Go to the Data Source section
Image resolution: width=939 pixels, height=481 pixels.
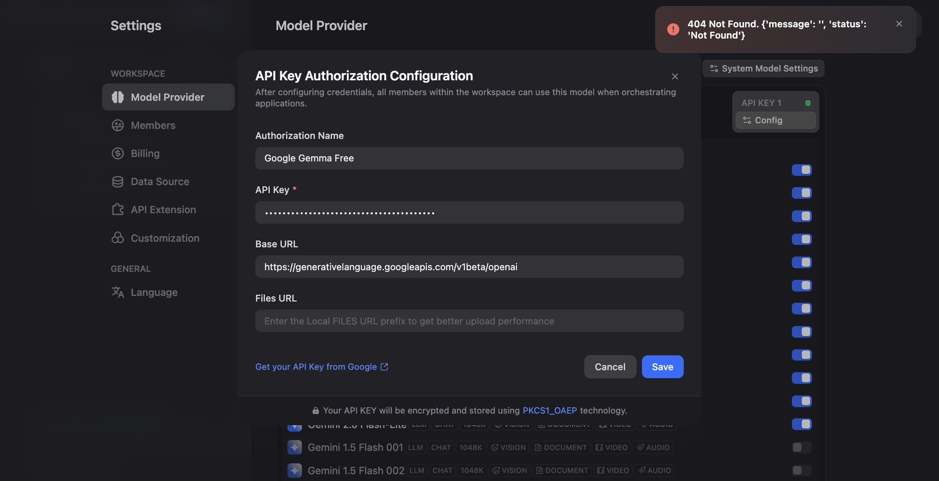coord(160,181)
